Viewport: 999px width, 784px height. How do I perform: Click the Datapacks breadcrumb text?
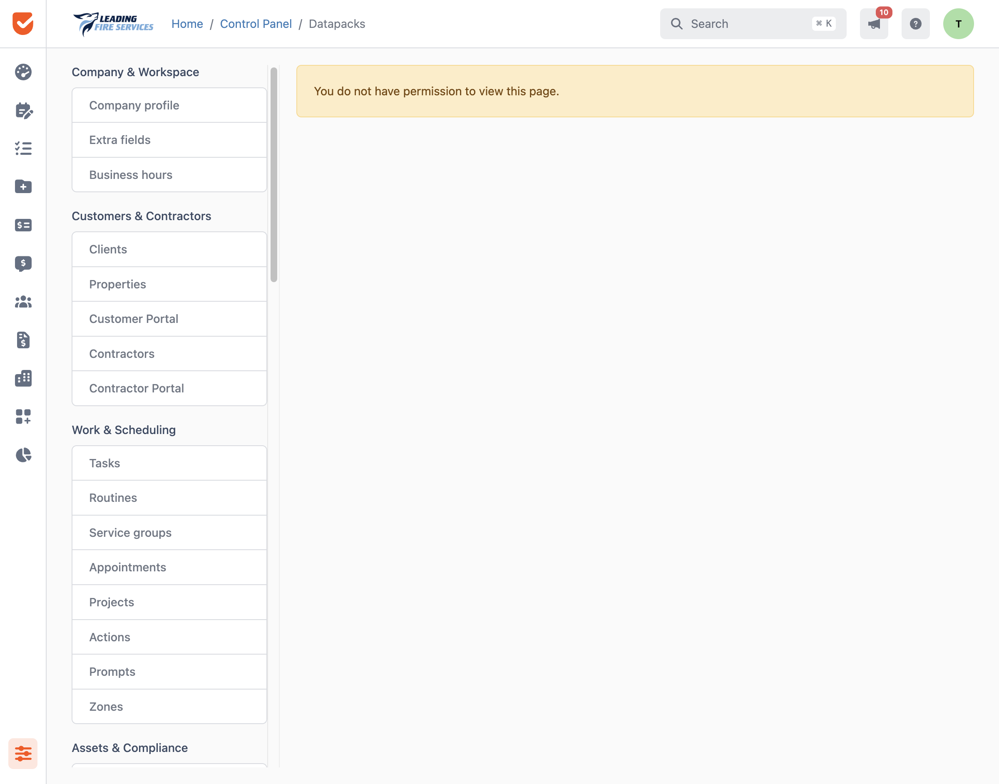coord(336,24)
